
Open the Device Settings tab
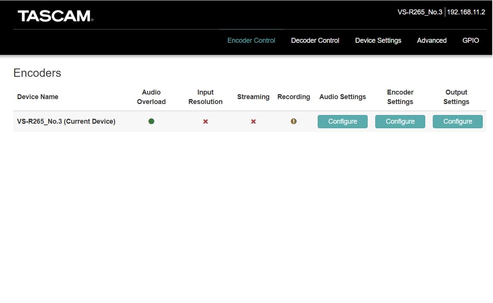[x=378, y=40]
